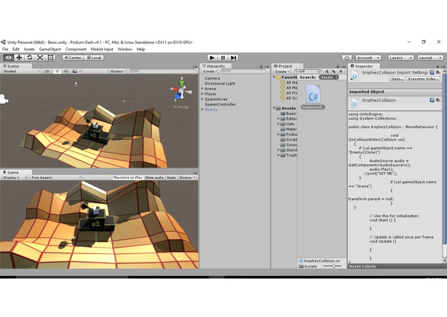
Task: Click the Open... button in Inspector
Action: point(397,79)
